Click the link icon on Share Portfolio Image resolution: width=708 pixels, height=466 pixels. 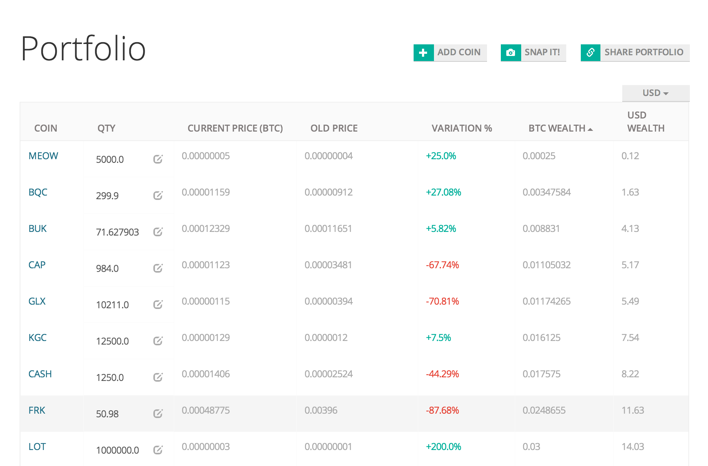point(591,52)
